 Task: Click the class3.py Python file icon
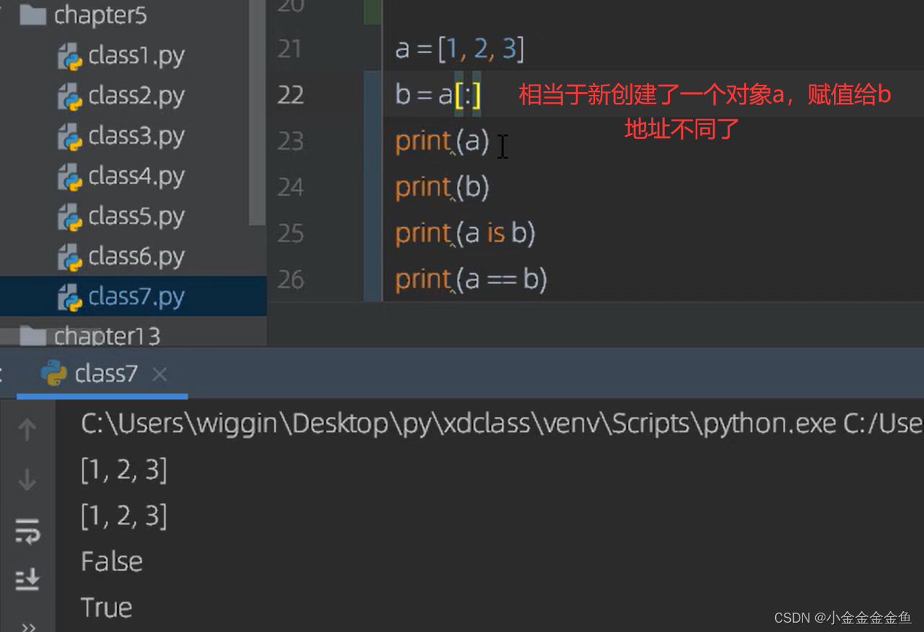pos(71,136)
